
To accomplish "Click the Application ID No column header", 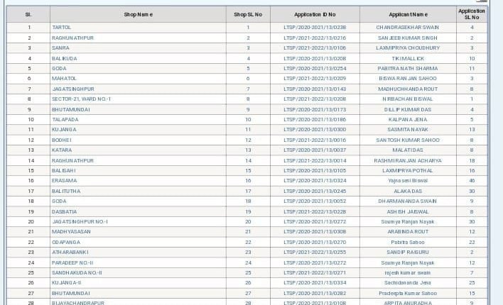I will pyautogui.click(x=315, y=14).
